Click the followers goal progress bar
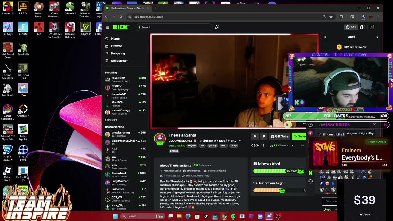 tap(278, 171)
